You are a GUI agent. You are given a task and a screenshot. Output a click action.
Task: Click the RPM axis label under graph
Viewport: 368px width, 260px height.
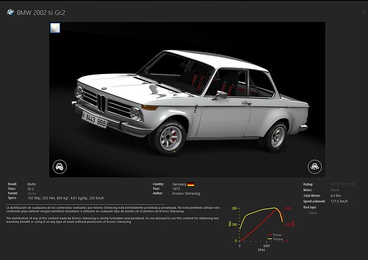[x=261, y=250]
